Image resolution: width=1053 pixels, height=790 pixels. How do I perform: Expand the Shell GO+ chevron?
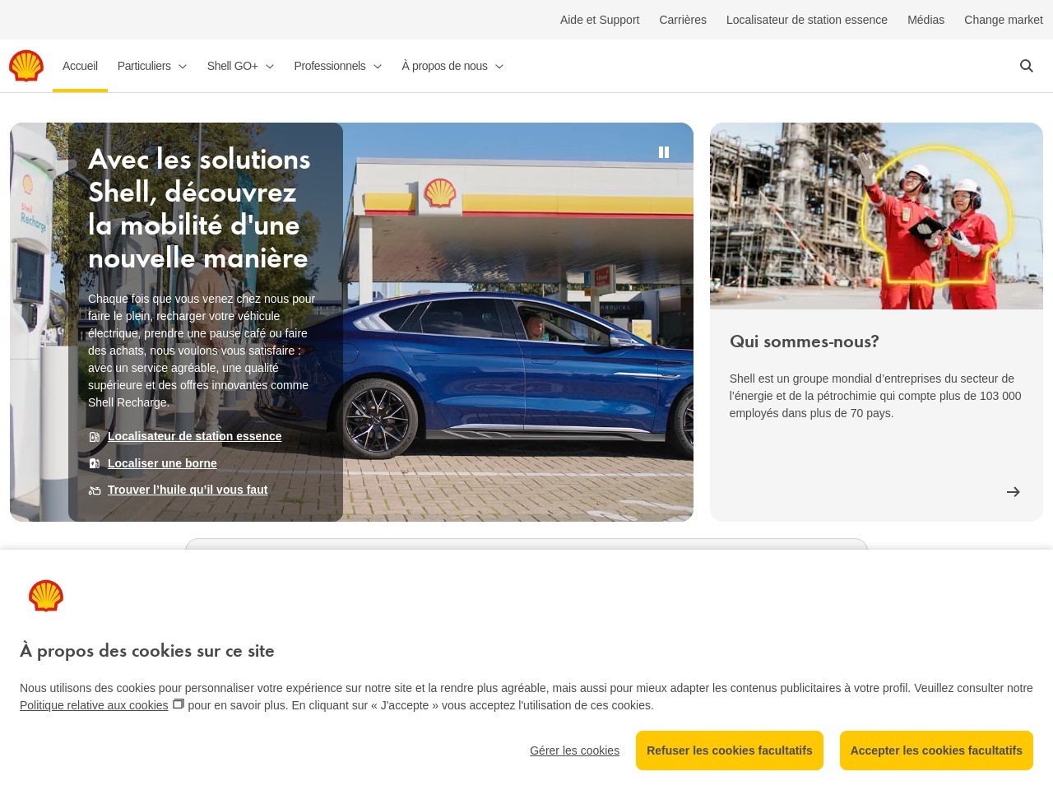click(x=269, y=67)
